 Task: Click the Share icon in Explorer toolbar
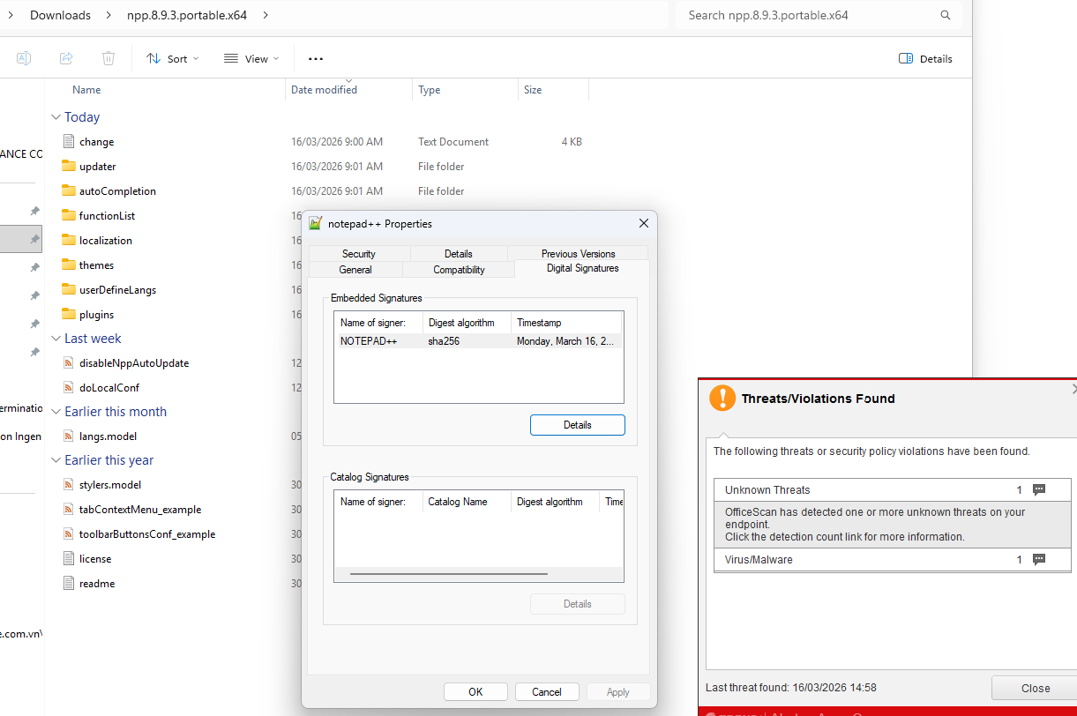click(x=66, y=58)
